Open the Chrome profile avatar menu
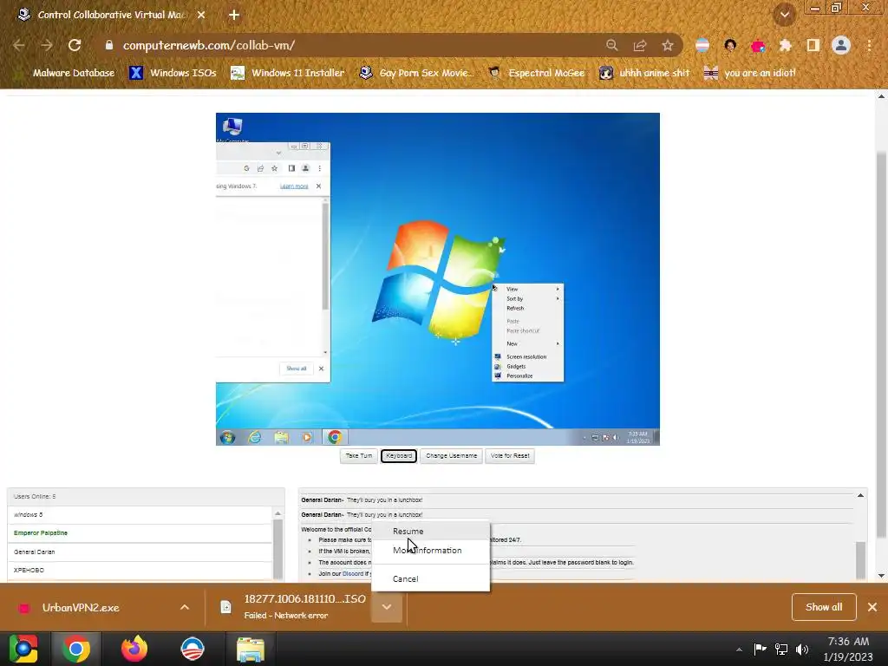 (841, 45)
